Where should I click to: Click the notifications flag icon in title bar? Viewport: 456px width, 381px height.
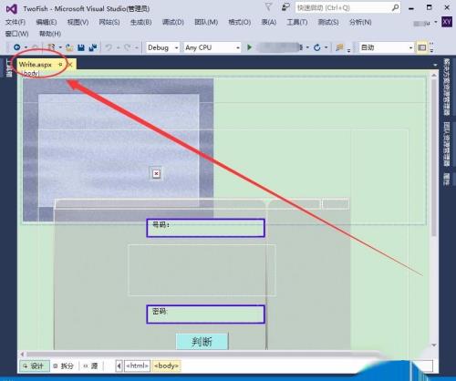(x=268, y=7)
